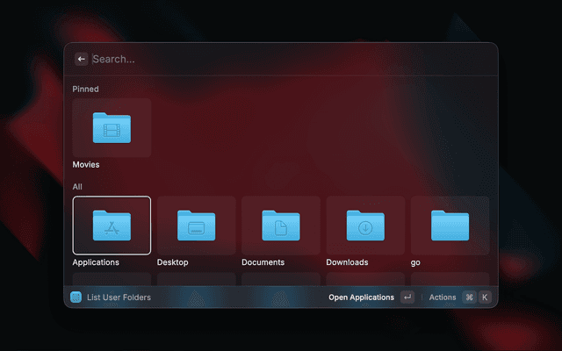Click the Return key icon
562x351 pixels.
coord(407,297)
